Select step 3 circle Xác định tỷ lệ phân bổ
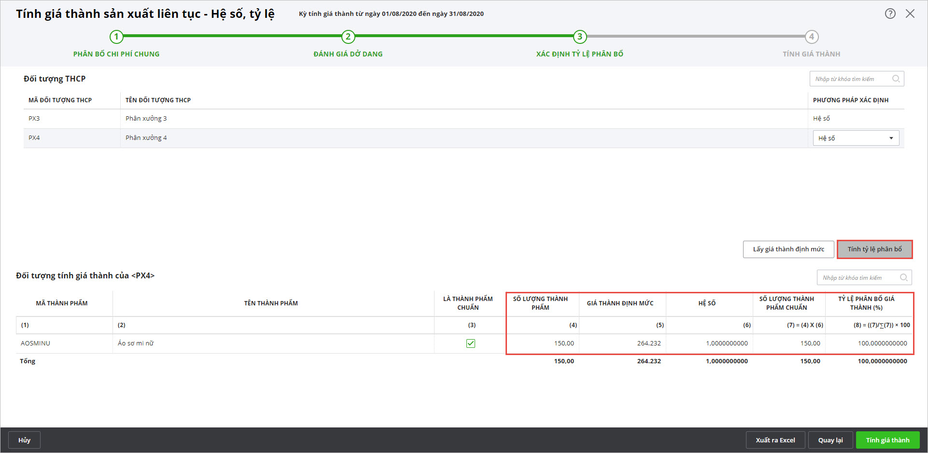Viewport: 928px width, 453px height. (x=580, y=37)
